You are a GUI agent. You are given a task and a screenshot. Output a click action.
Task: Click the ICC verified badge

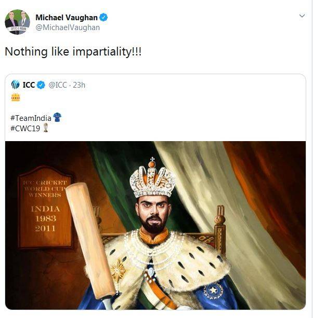coord(41,85)
